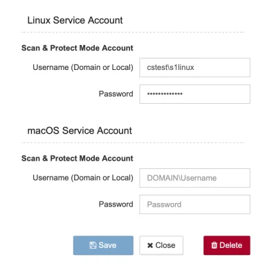Delete the service account configuration
This screenshot has height=266, width=265.
point(227,245)
